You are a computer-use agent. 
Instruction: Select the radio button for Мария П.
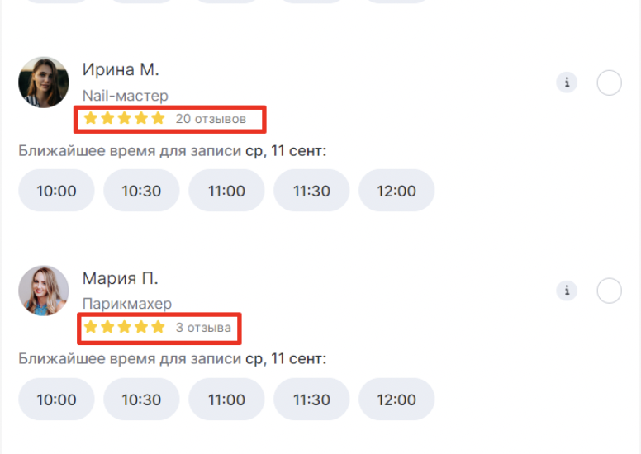609,291
